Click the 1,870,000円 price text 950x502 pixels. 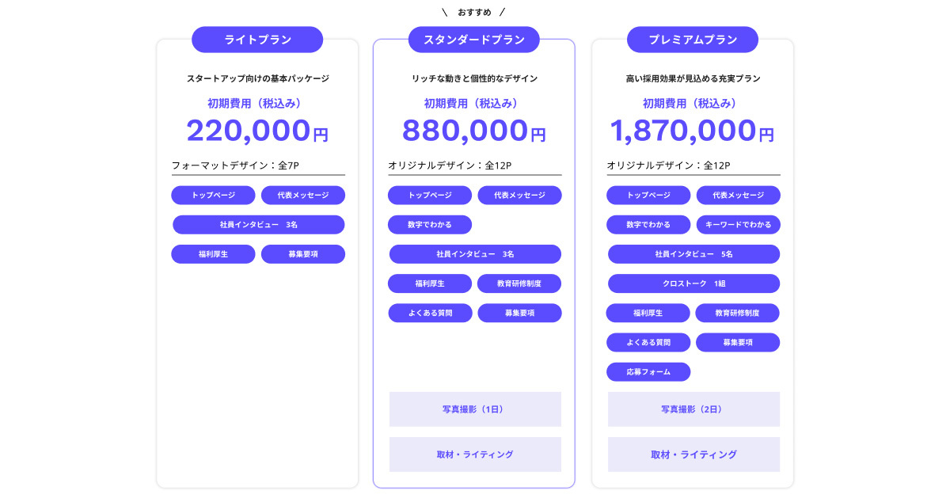pyautogui.click(x=692, y=131)
